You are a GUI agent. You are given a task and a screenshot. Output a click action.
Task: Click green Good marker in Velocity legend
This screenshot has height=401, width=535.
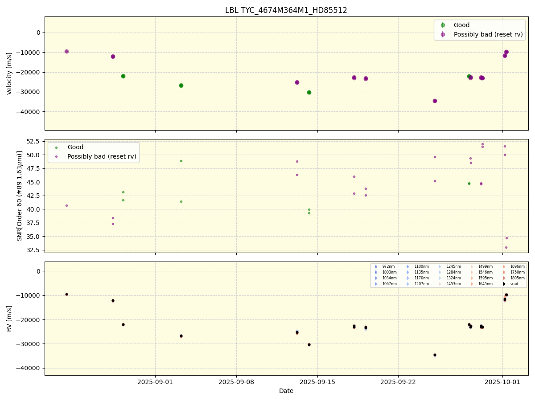[443, 25]
